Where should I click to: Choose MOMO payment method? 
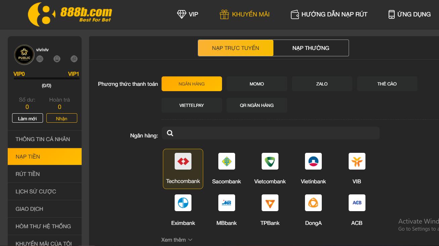click(257, 84)
